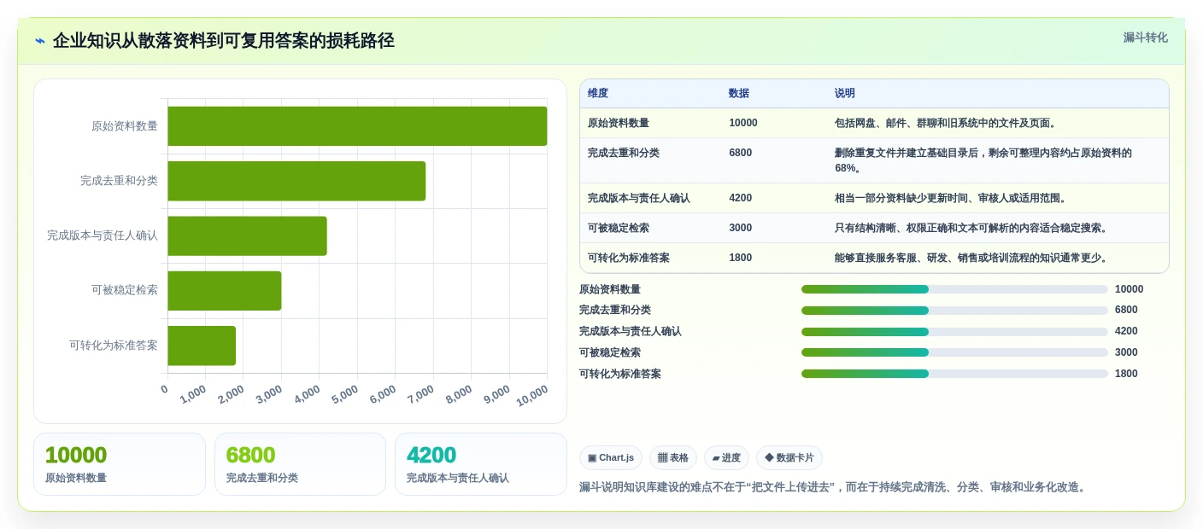Click the 10000 原始资料数量 stat card
Screen dimensions: 1203x529
click(x=120, y=464)
